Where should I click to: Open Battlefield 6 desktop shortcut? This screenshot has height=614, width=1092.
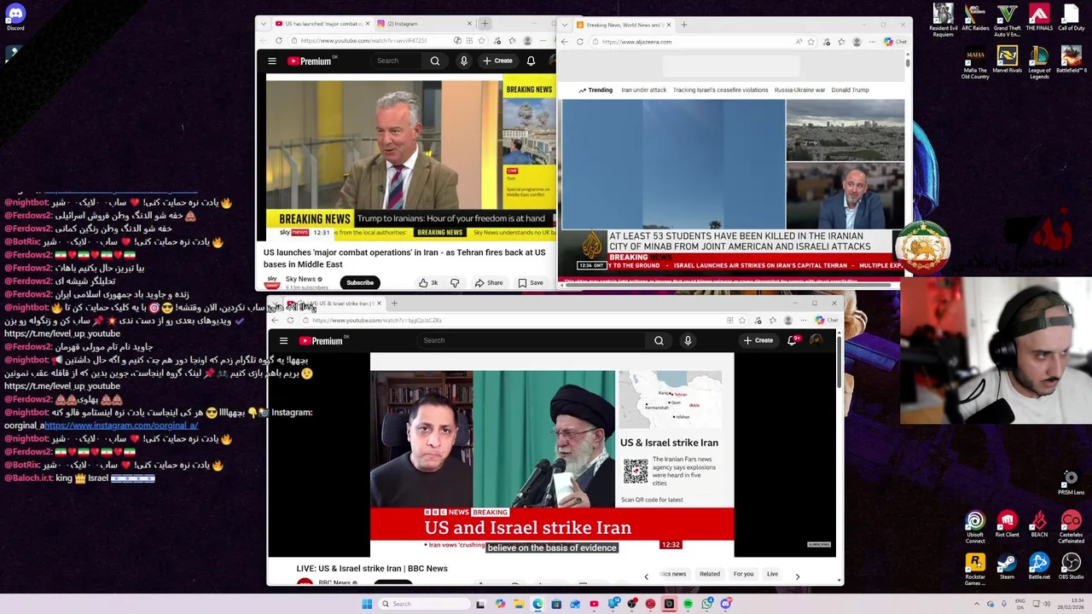tap(1072, 61)
